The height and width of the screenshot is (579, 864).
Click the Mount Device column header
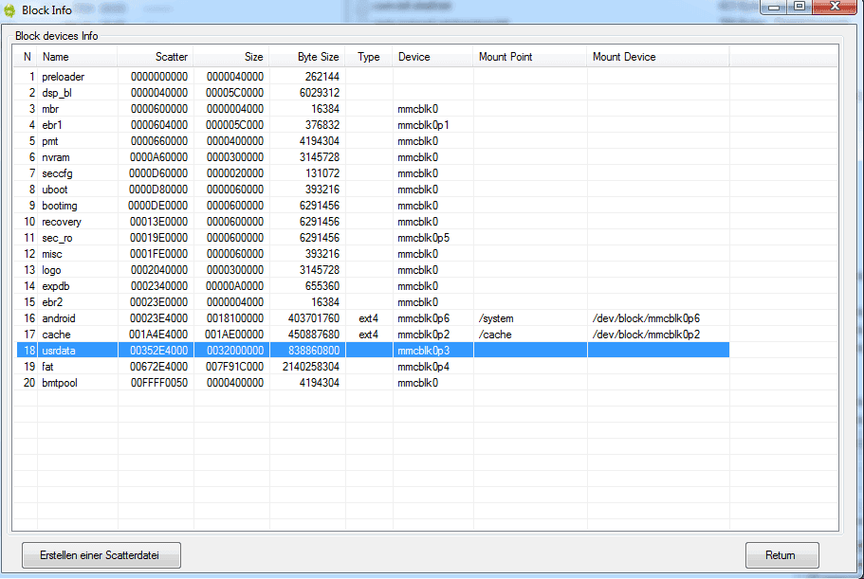658,57
